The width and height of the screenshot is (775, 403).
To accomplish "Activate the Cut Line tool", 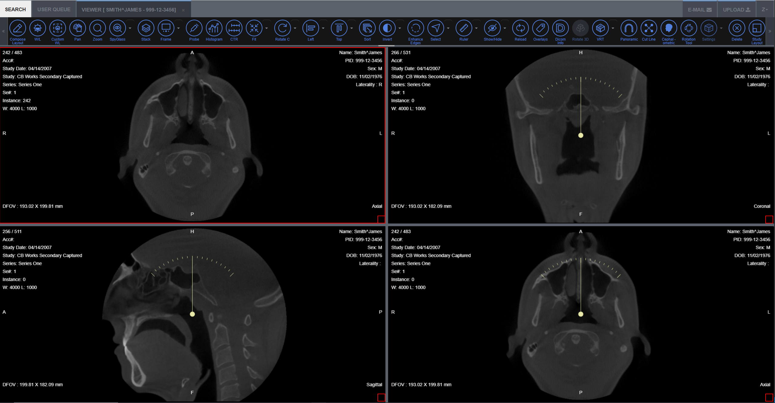I will 648,28.
